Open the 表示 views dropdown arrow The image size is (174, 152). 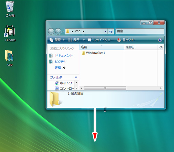[x=84, y=40]
